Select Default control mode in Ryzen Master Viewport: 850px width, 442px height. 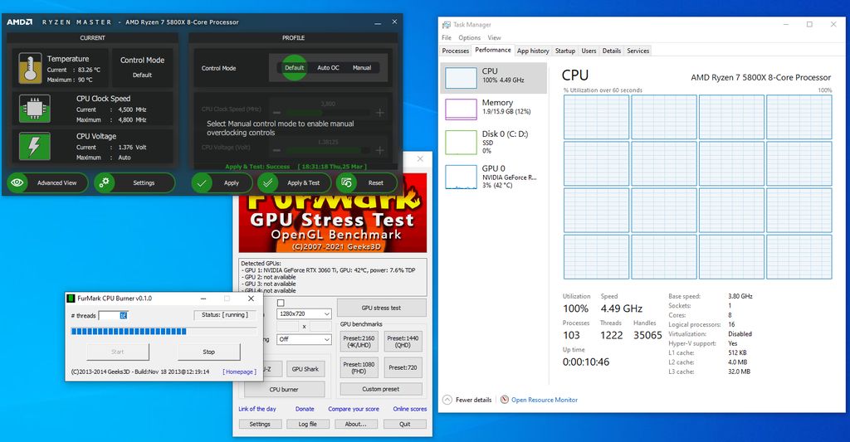(295, 68)
